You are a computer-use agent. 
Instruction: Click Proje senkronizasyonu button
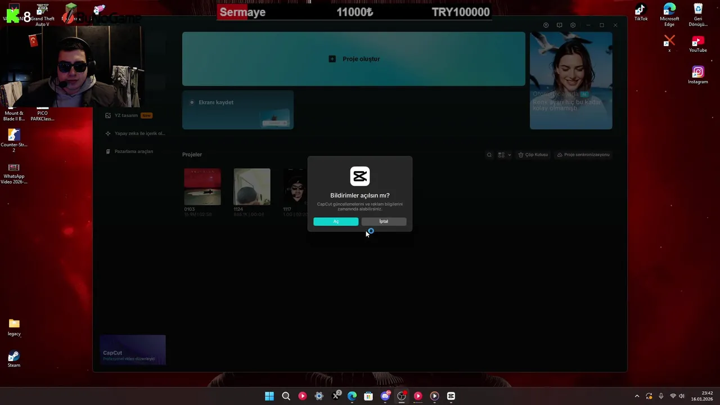(583, 155)
